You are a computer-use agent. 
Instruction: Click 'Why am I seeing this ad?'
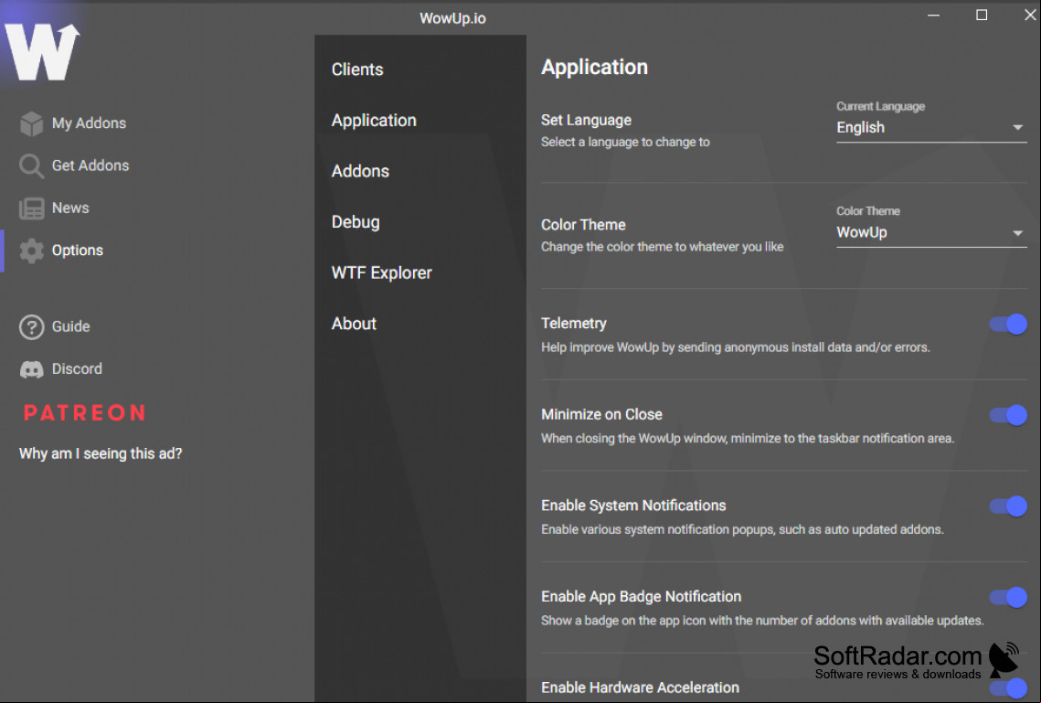101,454
